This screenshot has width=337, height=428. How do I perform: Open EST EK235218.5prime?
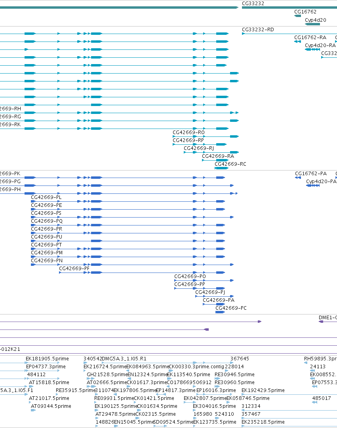coord(263,422)
